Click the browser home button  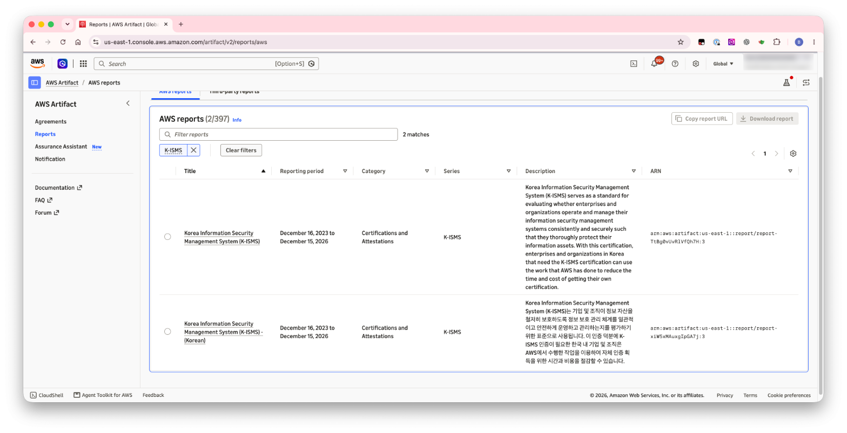coord(78,42)
